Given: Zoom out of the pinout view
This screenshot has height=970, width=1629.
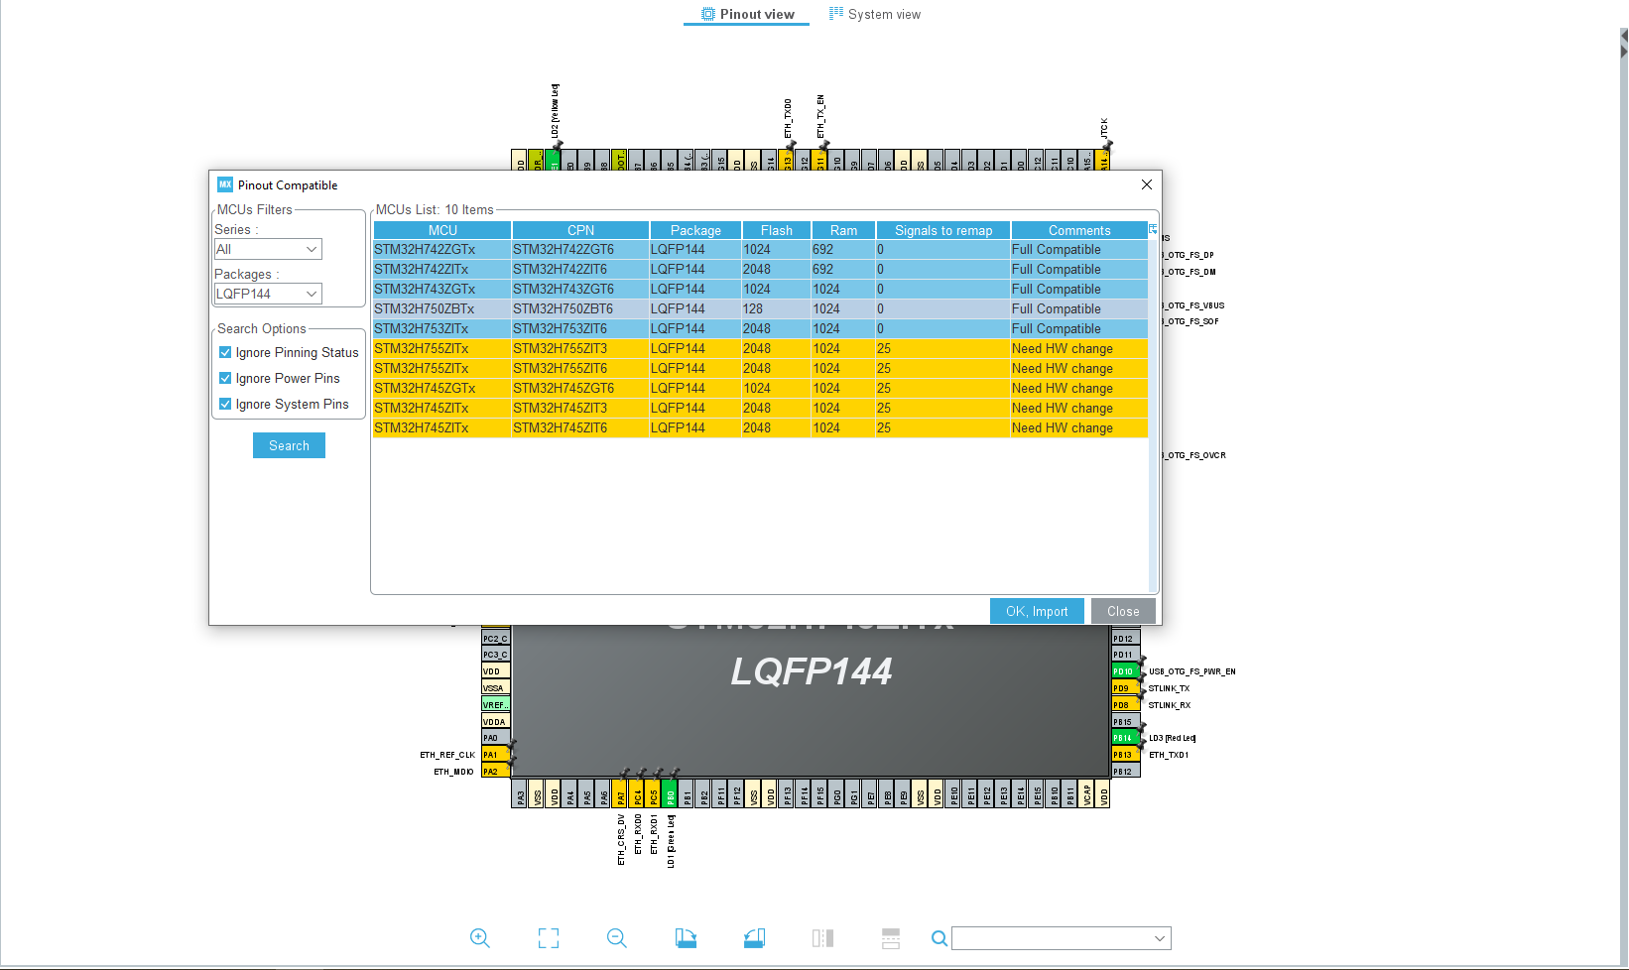Looking at the screenshot, I should (617, 938).
